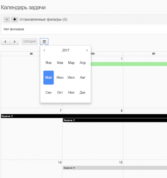Viewport: 167px width, 178px height.
Task: Go to next calendar period arrow
Action: pyautogui.click(x=14, y=42)
